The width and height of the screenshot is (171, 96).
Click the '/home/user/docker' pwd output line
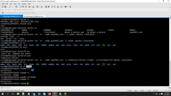10,58
